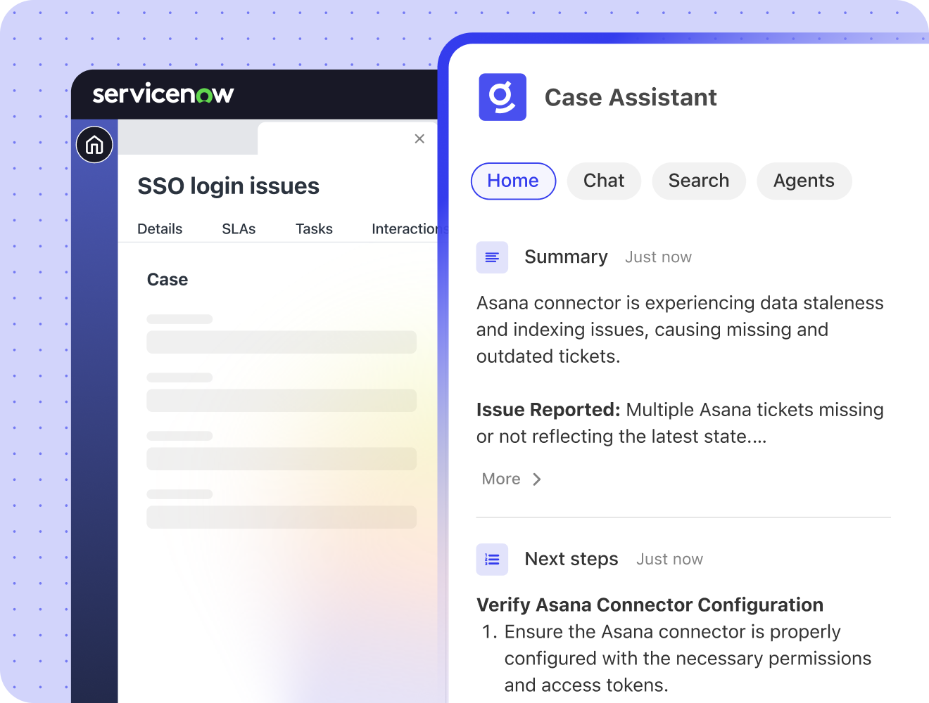The width and height of the screenshot is (929, 703).
Task: Switch to the SLAs tab
Action: pos(239,229)
